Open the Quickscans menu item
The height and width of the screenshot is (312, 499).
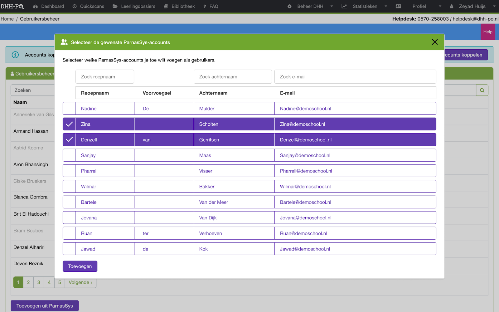(x=88, y=6)
